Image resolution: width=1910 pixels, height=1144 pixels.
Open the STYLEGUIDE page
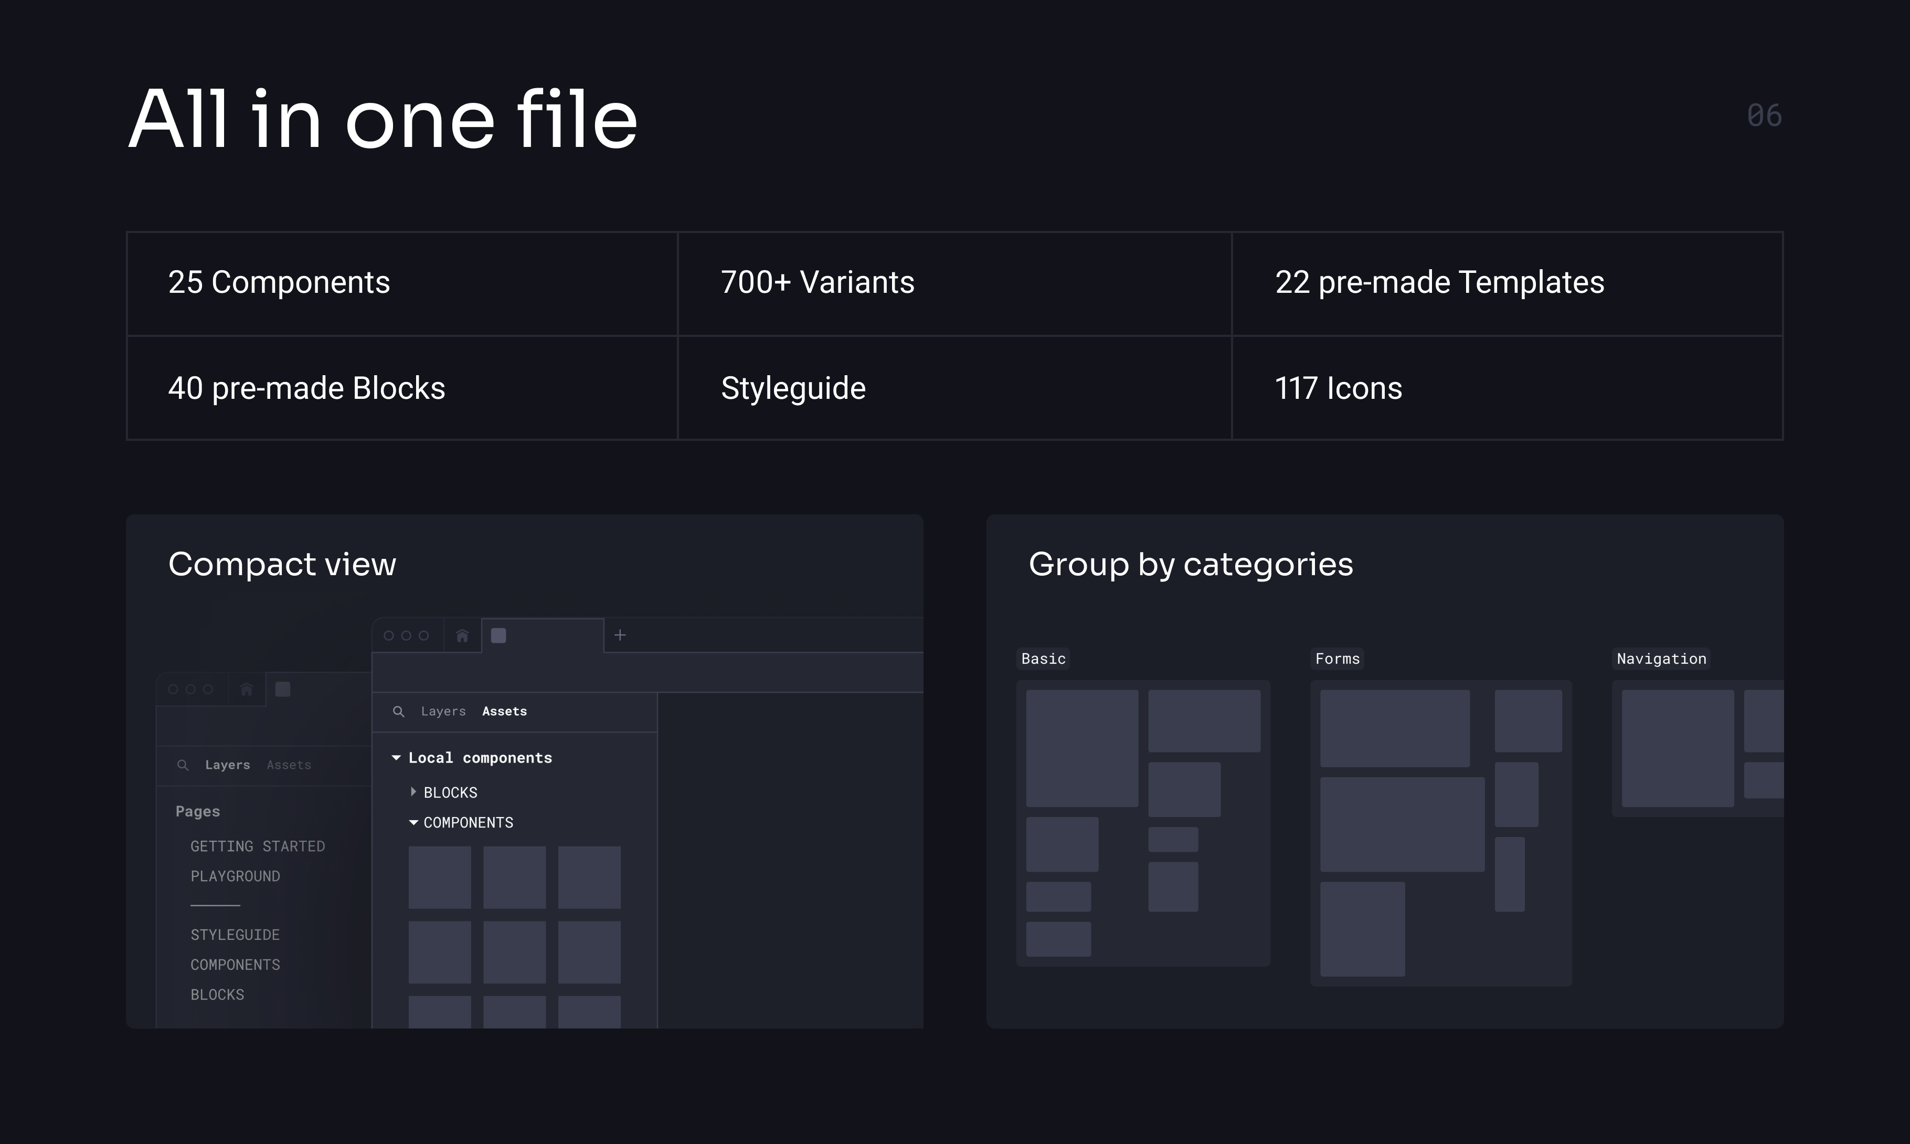click(x=235, y=935)
